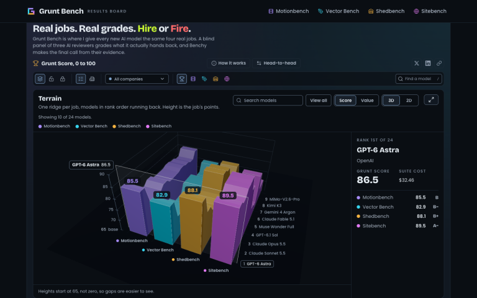Open Vector Bench in the top navigation
Image resolution: width=477 pixels, height=298 pixels.
click(338, 11)
